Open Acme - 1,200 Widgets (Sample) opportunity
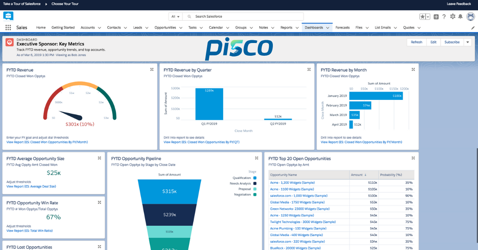The width and height of the screenshot is (478, 250). tap(292, 183)
